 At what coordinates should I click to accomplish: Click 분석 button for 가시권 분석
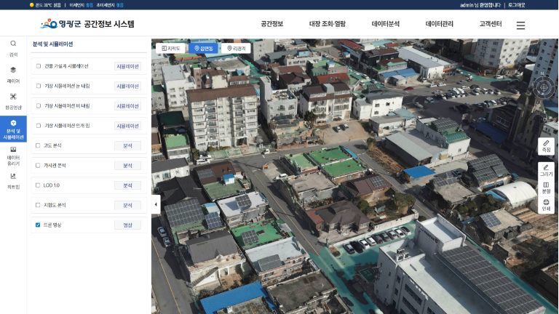pyautogui.click(x=127, y=166)
